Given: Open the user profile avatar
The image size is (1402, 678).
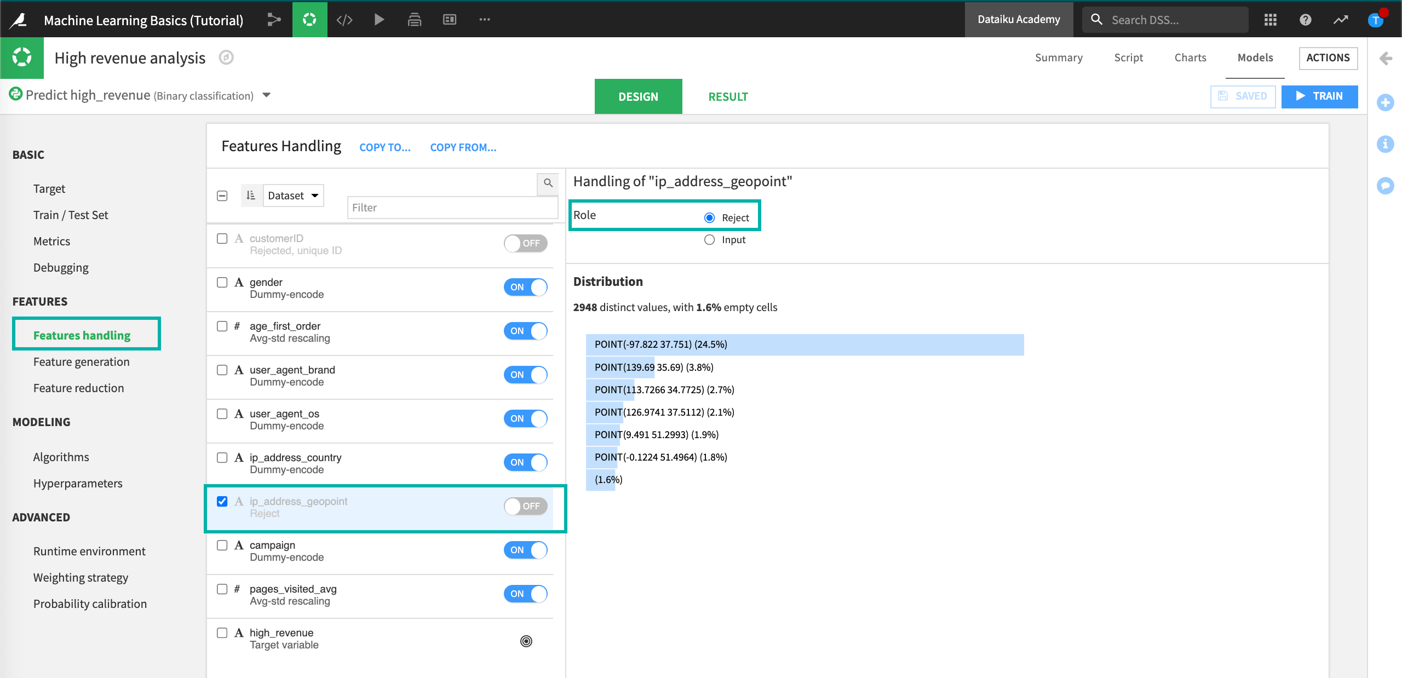Looking at the screenshot, I should click(x=1376, y=20).
